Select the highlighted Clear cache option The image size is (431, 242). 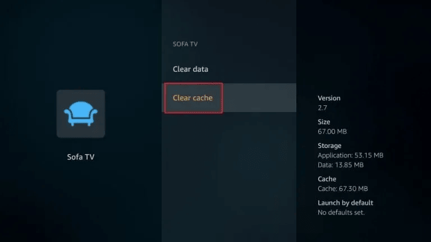coord(192,98)
